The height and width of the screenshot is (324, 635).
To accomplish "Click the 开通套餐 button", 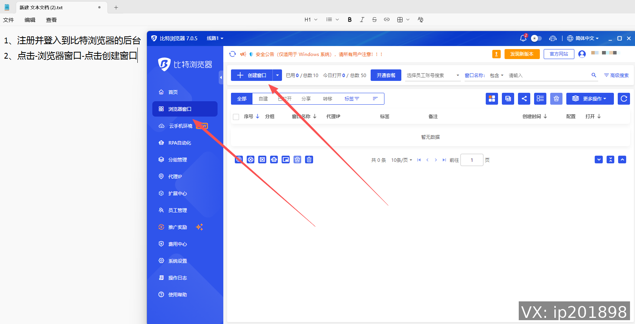I will (386, 75).
